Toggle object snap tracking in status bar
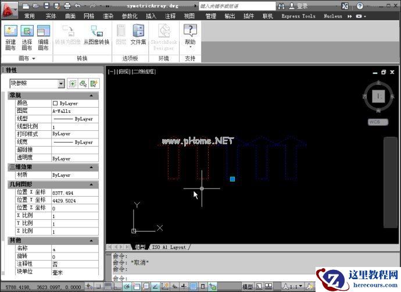This screenshot has height=292, width=401. pos(155,286)
